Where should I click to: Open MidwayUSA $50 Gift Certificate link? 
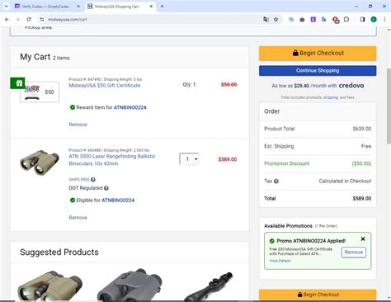coord(105,86)
